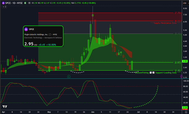
Task: Click the downtrend chart emoji after BottomFishing
Action: pos(151,73)
